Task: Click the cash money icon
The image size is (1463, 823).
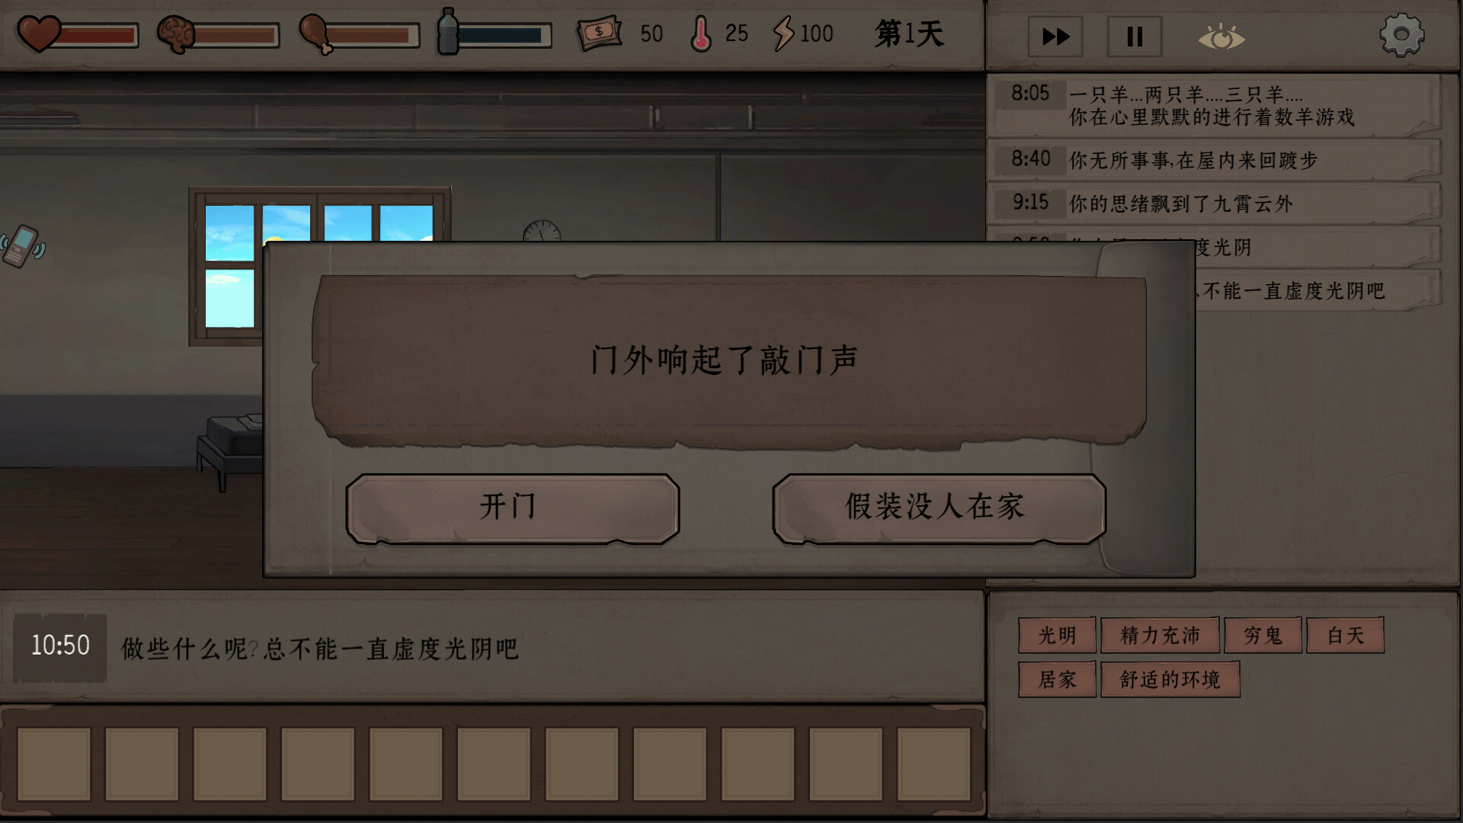Action: point(599,34)
